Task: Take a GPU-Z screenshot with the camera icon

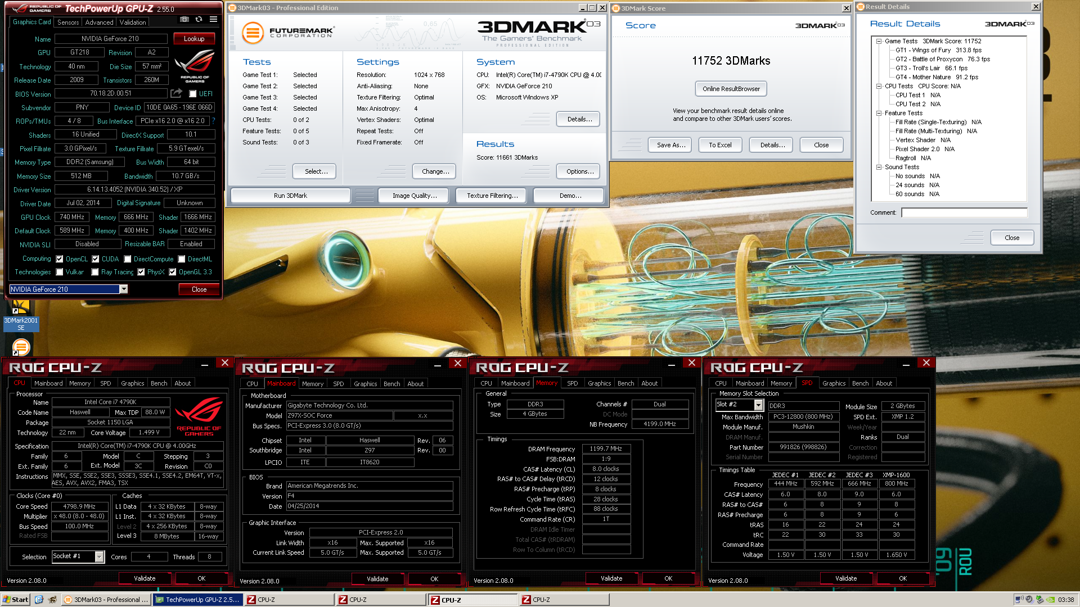Action: 184,20
